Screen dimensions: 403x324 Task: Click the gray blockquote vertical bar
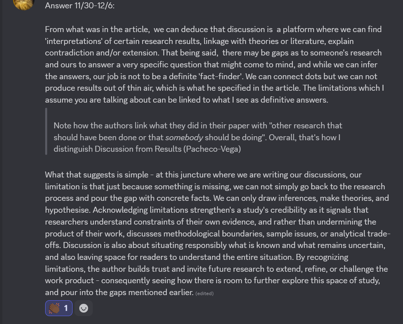[x=46, y=131]
